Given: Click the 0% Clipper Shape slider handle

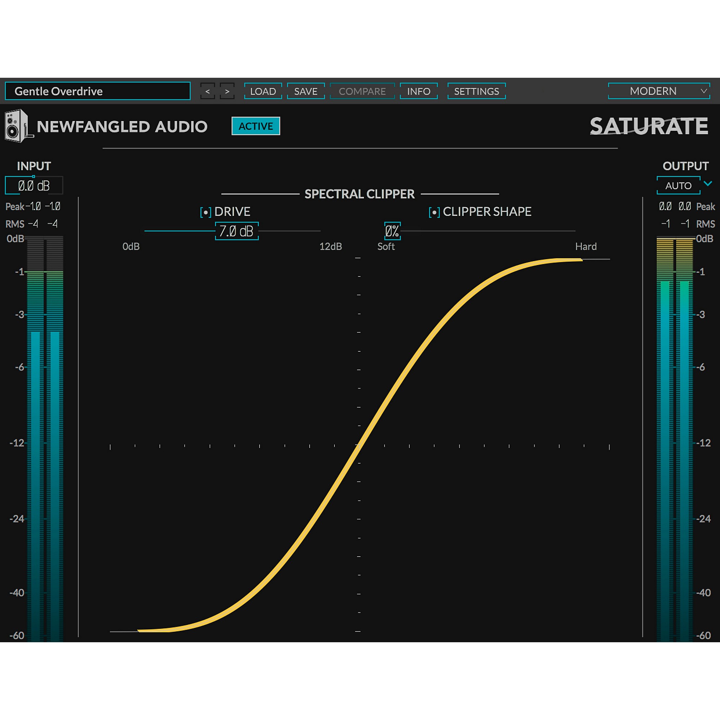Looking at the screenshot, I should click(392, 231).
